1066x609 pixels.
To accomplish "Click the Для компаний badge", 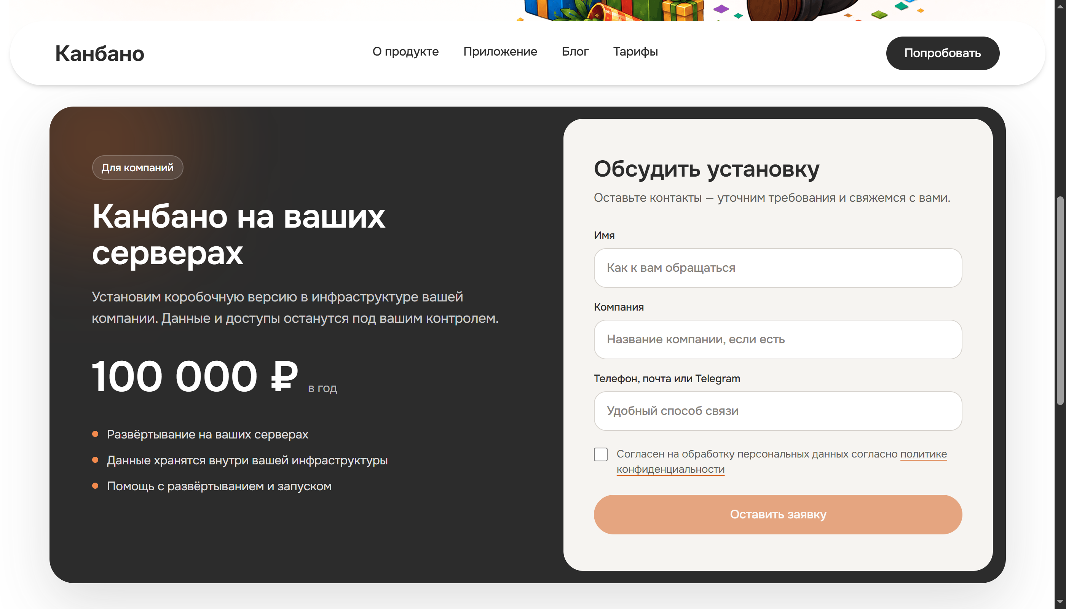I will 137,168.
